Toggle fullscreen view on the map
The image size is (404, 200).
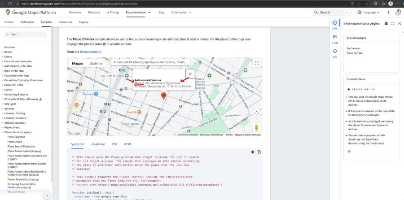256,64
